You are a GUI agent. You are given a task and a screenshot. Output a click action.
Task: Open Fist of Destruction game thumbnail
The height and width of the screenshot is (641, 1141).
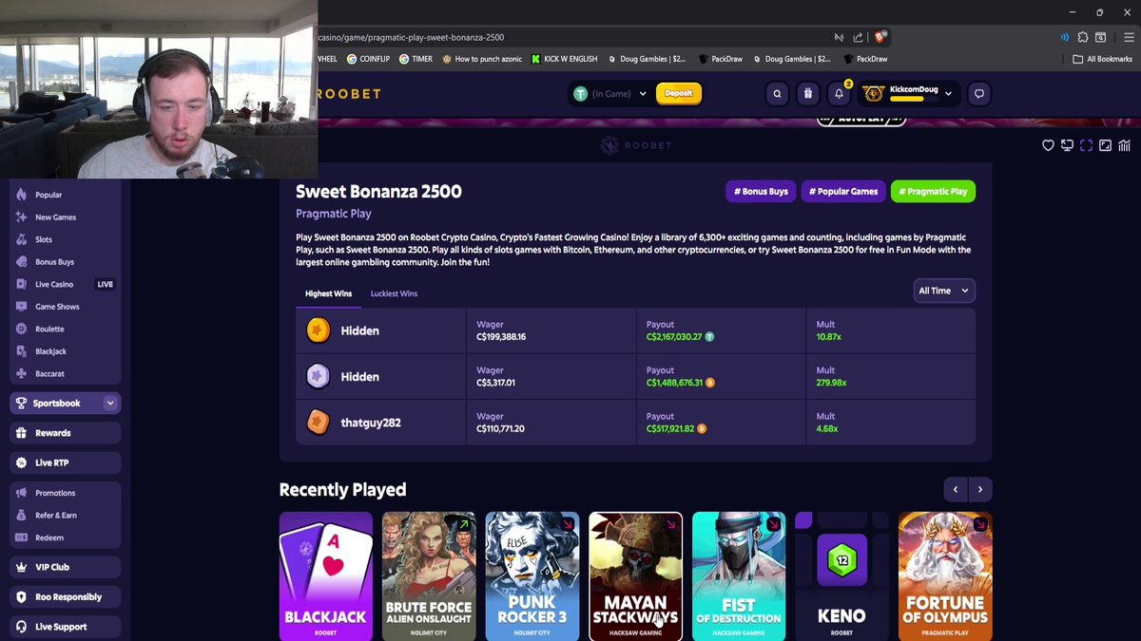[x=739, y=576]
